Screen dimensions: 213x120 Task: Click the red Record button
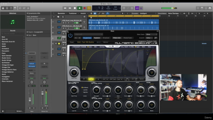pos(85,8)
